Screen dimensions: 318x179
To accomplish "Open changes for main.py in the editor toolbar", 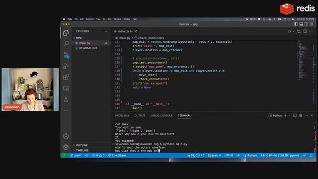I will tap(299, 31).
